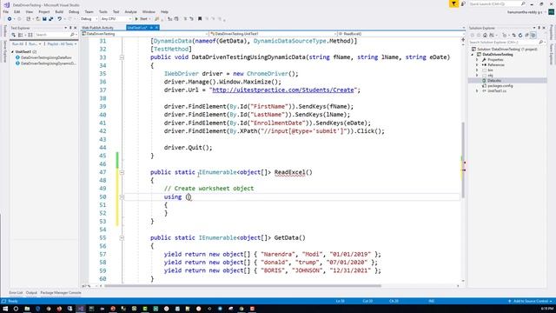Collapse the DataDrivenTesting project node
Viewport: 556px width, 313px height.
click(x=473, y=55)
